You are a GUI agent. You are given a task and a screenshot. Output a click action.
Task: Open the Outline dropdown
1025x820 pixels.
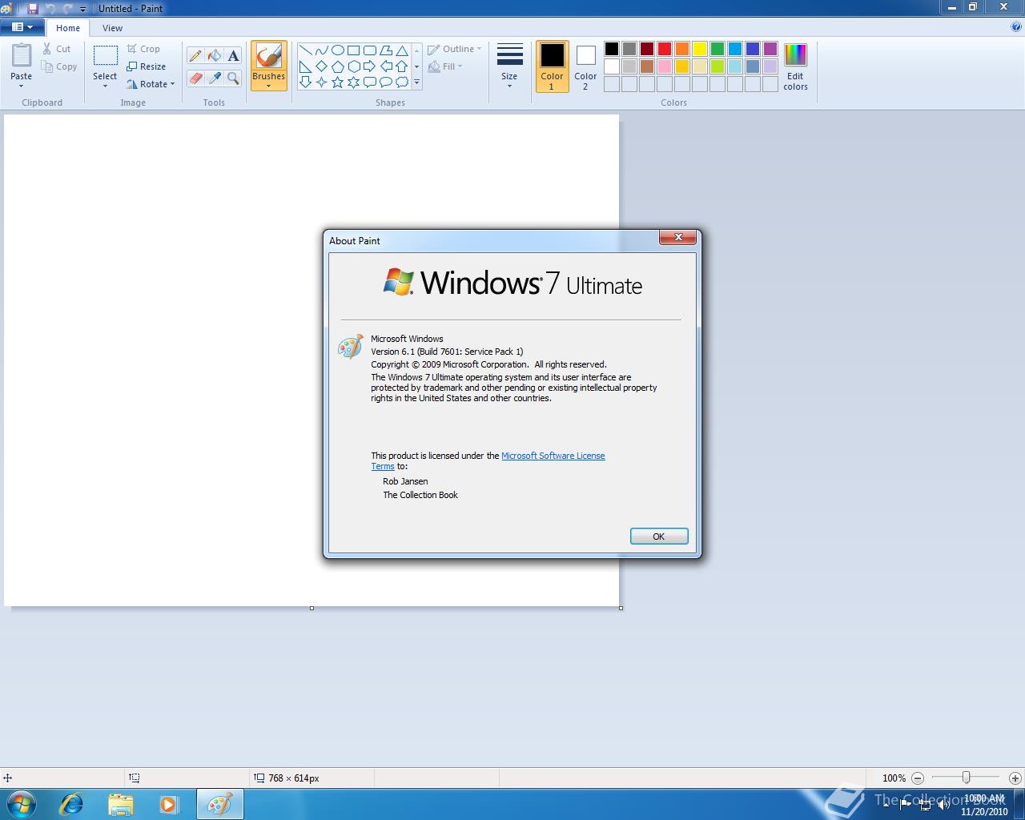click(x=454, y=49)
